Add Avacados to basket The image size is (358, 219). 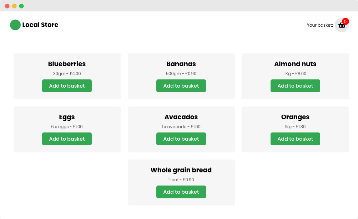coord(181,139)
